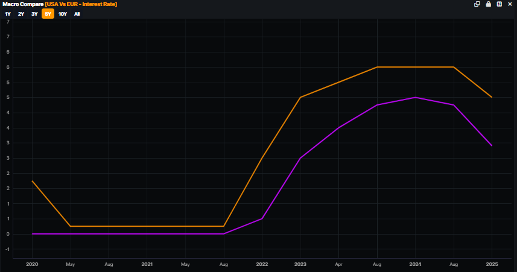Show All available history
The image size is (517, 272).
pos(77,14)
